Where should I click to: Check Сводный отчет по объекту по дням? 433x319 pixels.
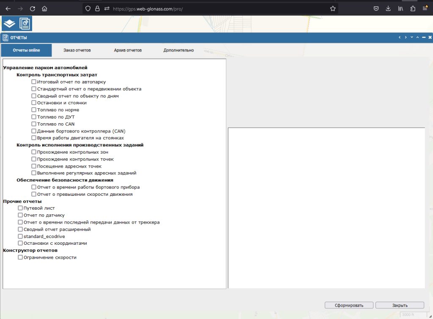tap(34, 96)
